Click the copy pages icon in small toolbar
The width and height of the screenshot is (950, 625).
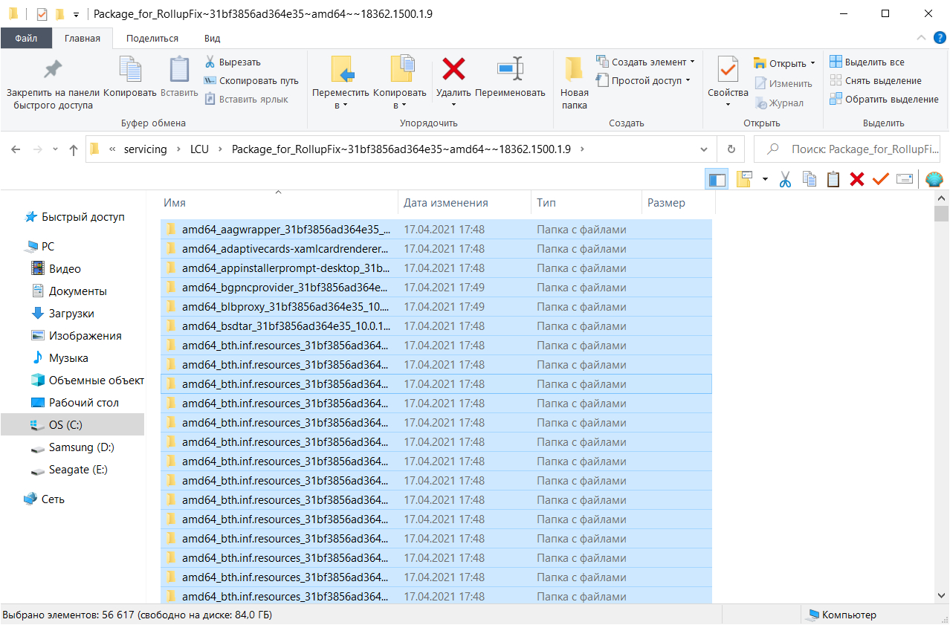point(810,179)
